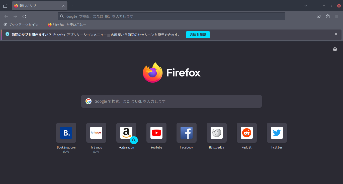
Task: Open Firefox を使いこな… bookmark
Action: coord(67,25)
